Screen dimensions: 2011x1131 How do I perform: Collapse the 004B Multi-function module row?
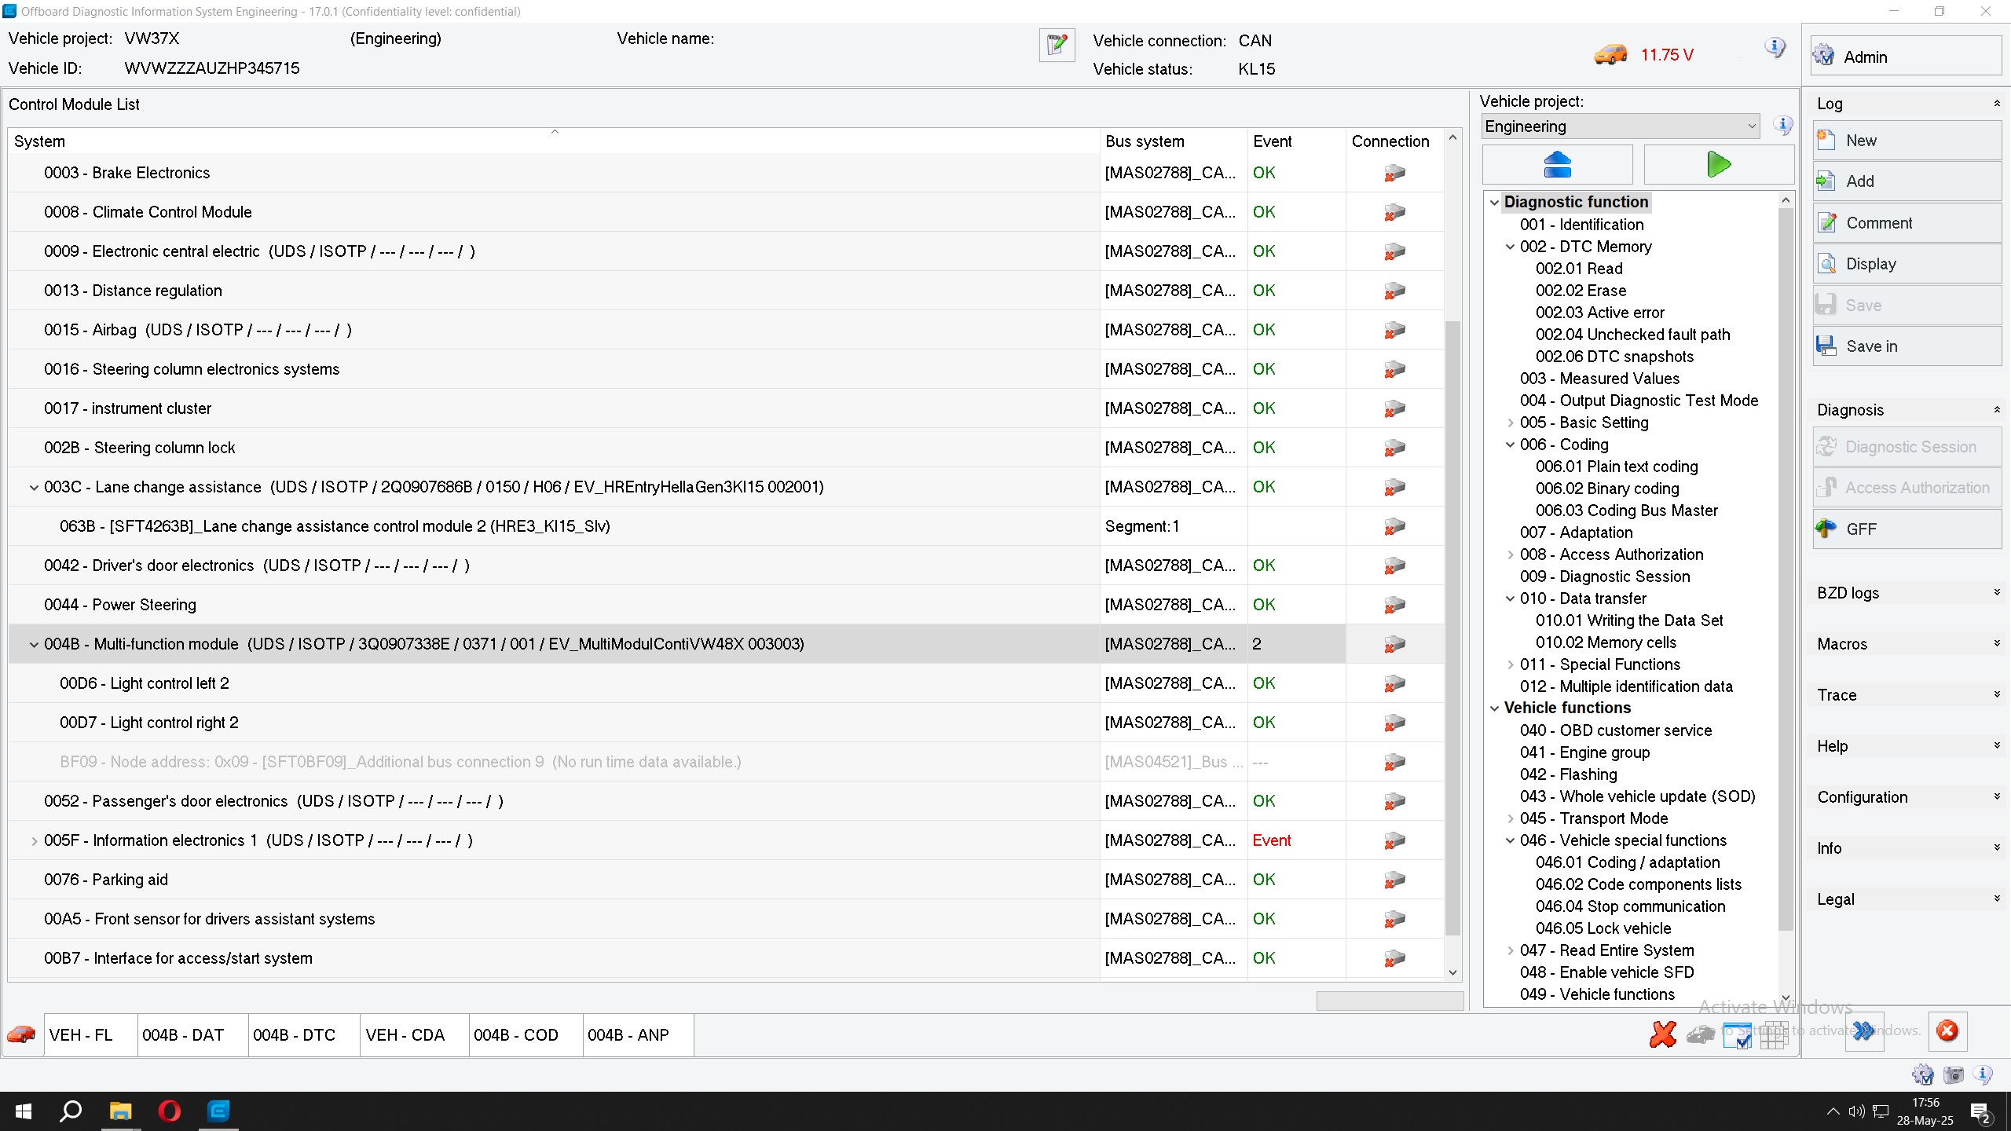coord(34,645)
